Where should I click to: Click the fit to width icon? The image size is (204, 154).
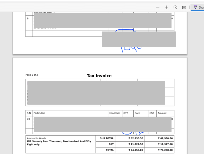point(185,7)
